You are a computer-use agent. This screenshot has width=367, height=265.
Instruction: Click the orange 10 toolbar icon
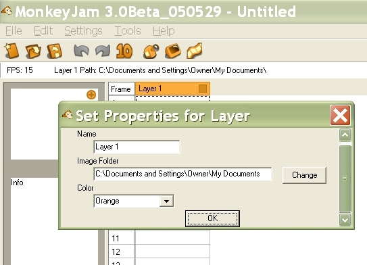[x=124, y=51]
